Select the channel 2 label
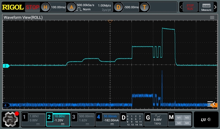The height and width of the screenshot is (129, 220). (x=49, y=117)
